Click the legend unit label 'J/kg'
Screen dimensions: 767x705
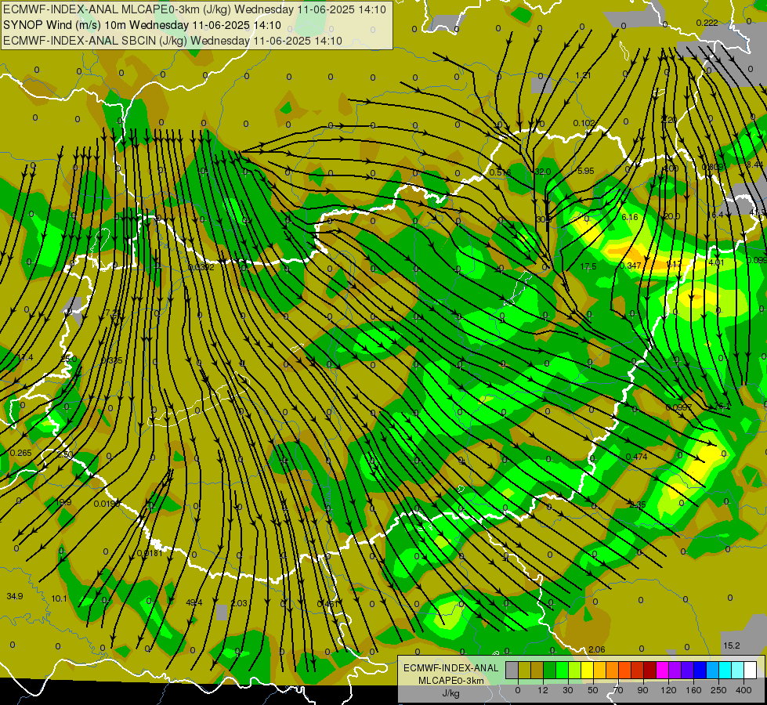451,693
